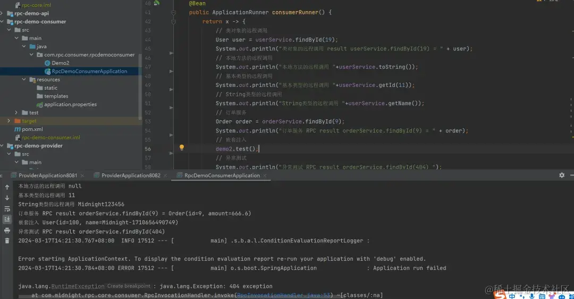
Task: Open RuntimeException link in console
Action: pyautogui.click(x=78, y=286)
